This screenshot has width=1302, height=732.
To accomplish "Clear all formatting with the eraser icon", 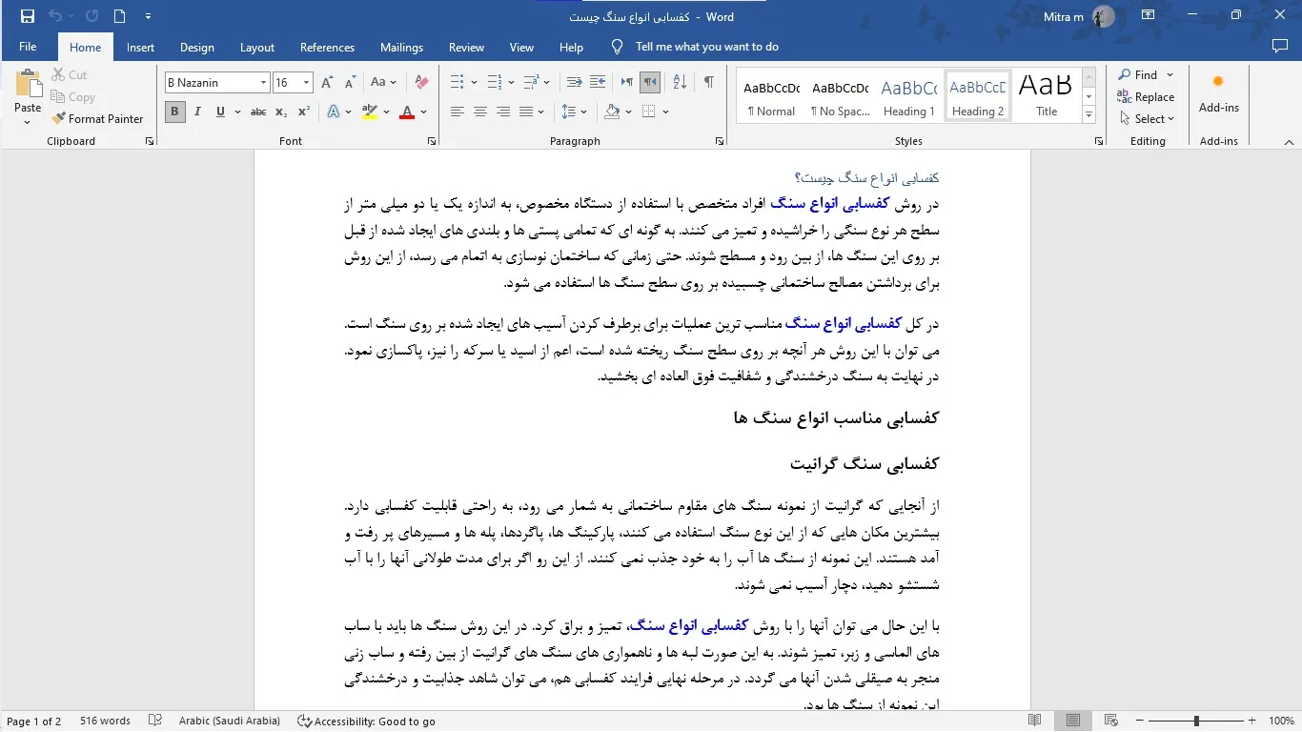I will point(421,83).
